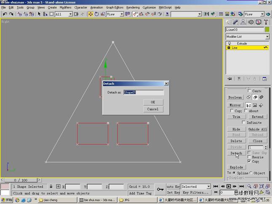
Task: Open the Hierarchy command panel tab
Action: coord(243,22)
